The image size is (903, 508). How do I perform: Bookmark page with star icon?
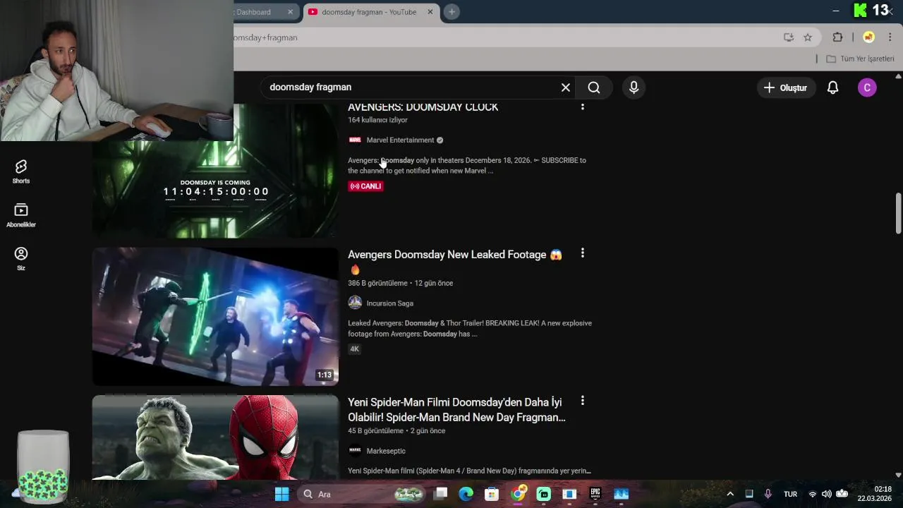(x=808, y=37)
